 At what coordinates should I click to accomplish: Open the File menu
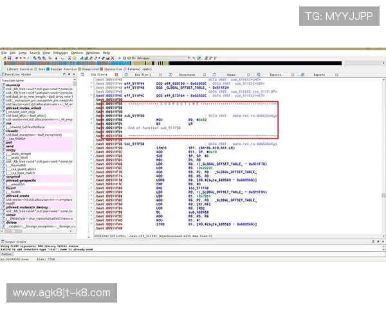4,53
